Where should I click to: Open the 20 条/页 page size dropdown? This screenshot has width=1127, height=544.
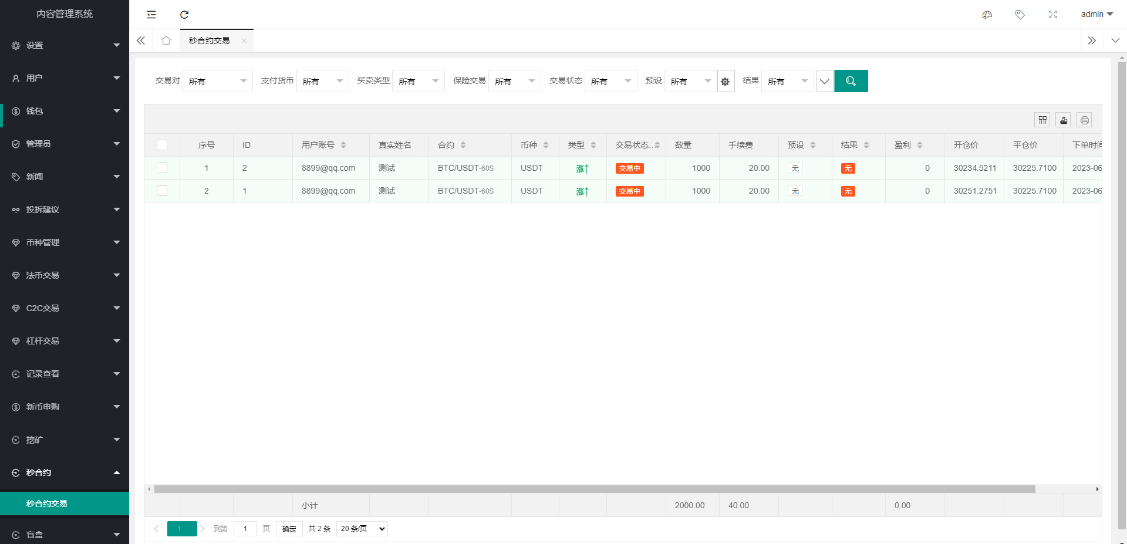[x=362, y=529]
